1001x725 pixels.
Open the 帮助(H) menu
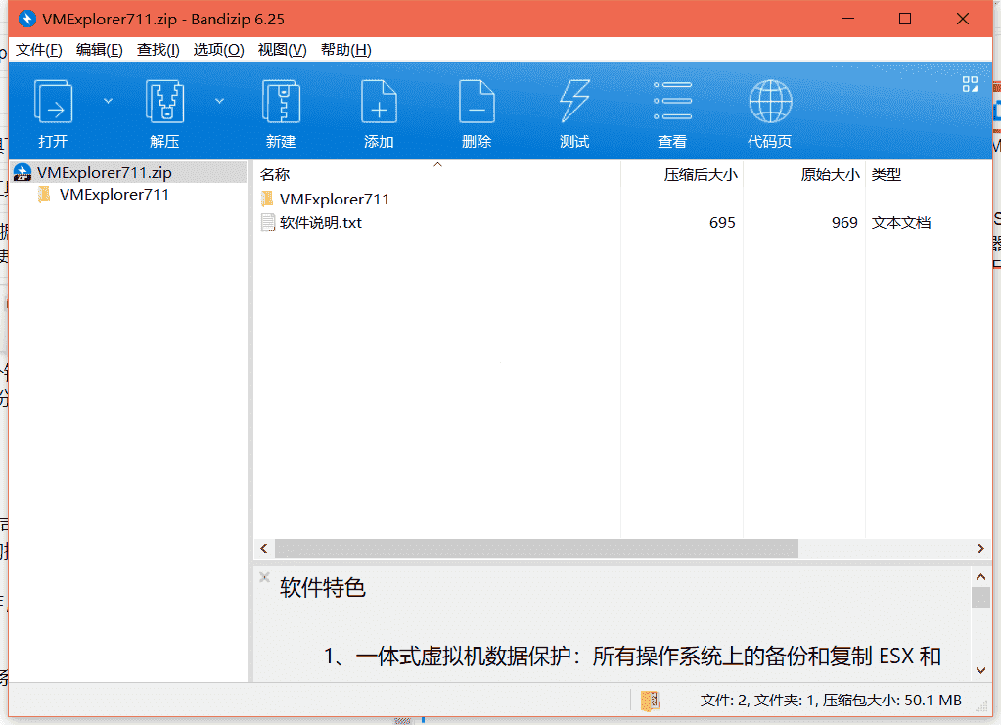coord(345,50)
